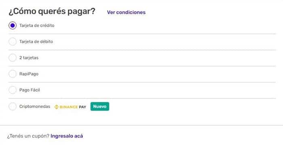This screenshot has height=148, width=283.
Task: Click the Pago Fácil label text
Action: click(30, 90)
